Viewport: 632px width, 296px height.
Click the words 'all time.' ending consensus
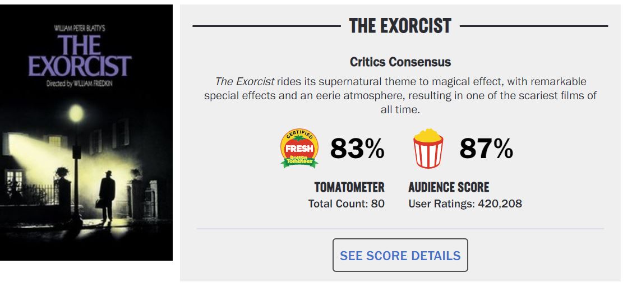click(x=400, y=110)
